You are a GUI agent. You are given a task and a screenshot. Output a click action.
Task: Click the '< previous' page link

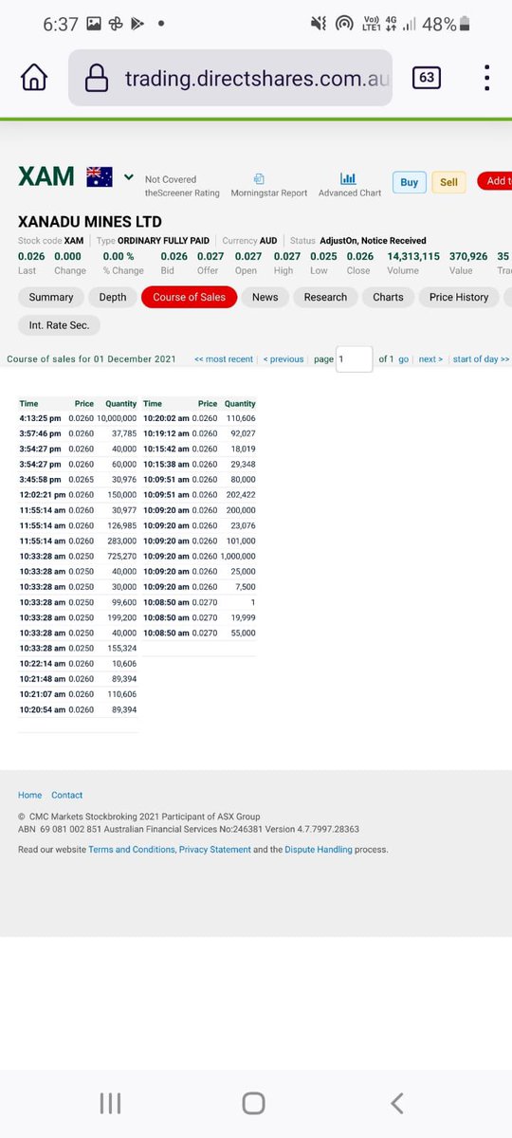(x=283, y=359)
